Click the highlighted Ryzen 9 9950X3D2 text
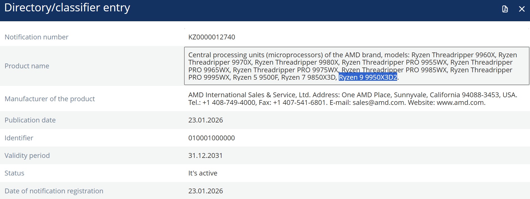 pyautogui.click(x=368, y=77)
